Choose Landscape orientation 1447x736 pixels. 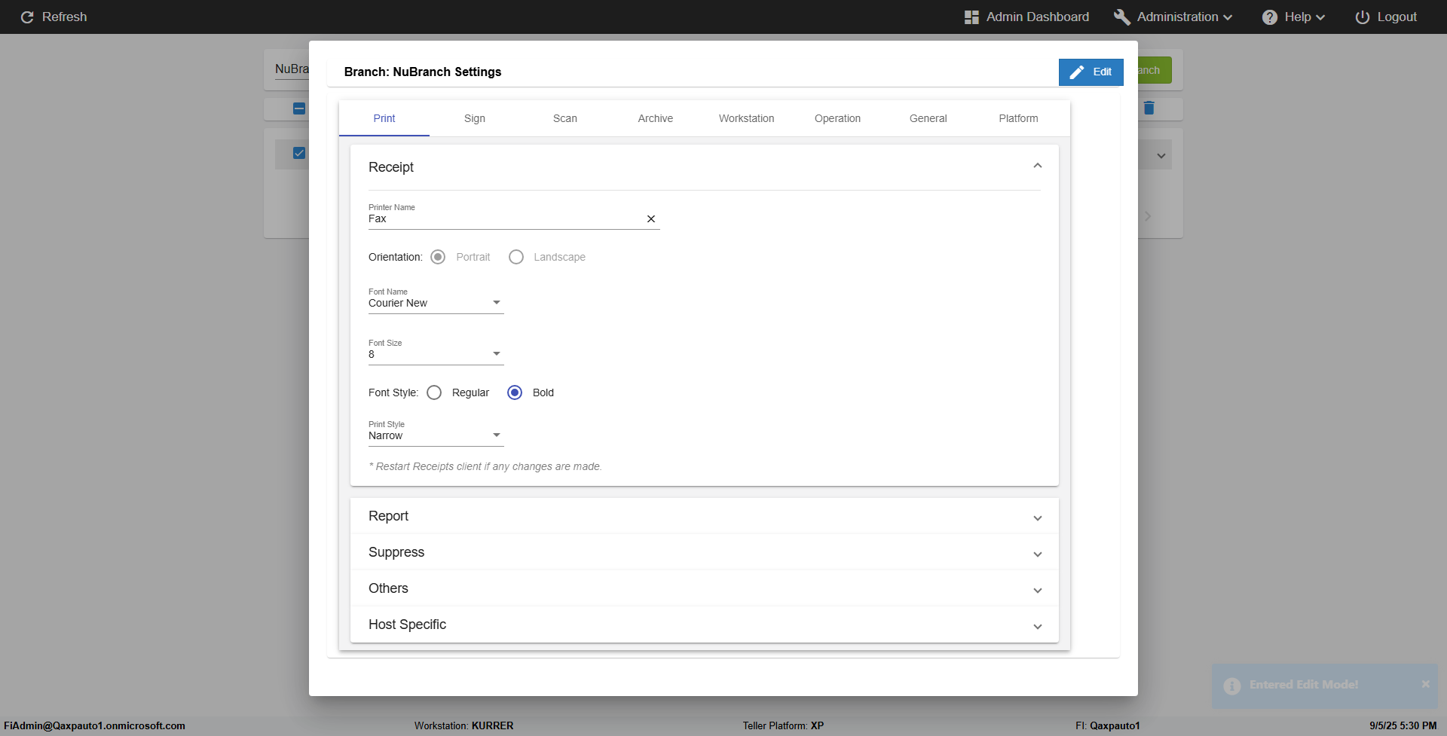coord(516,257)
